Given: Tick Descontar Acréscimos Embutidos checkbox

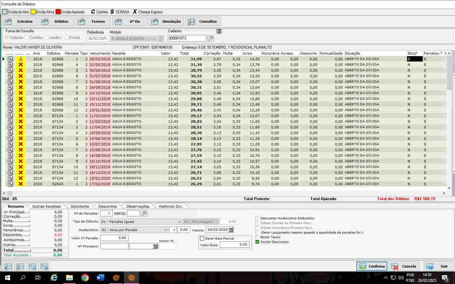Looking at the screenshot, I should (x=257, y=218).
